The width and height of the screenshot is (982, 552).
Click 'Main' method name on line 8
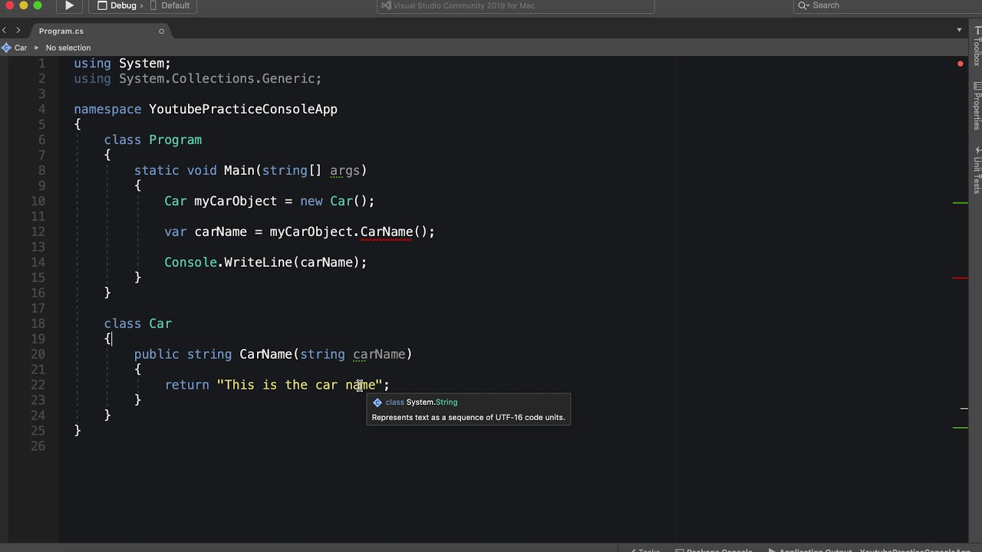[x=239, y=170]
